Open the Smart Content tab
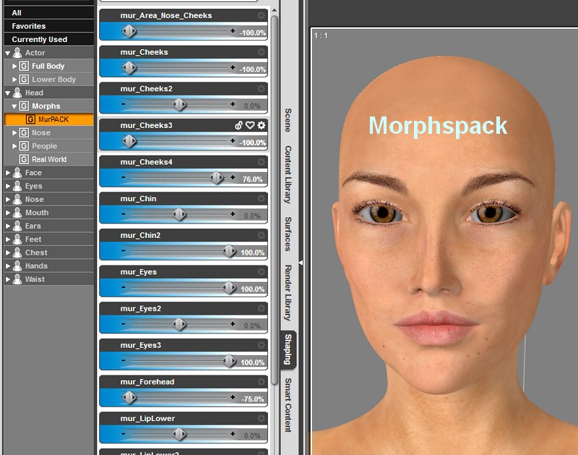 [288, 405]
